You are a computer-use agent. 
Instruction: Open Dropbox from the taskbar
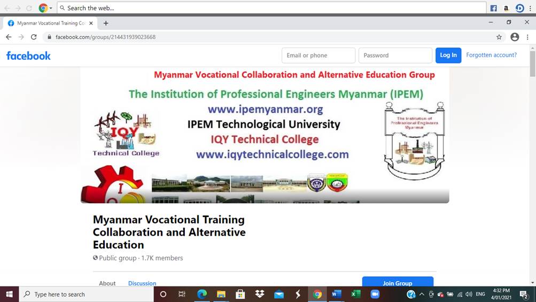(x=260, y=294)
